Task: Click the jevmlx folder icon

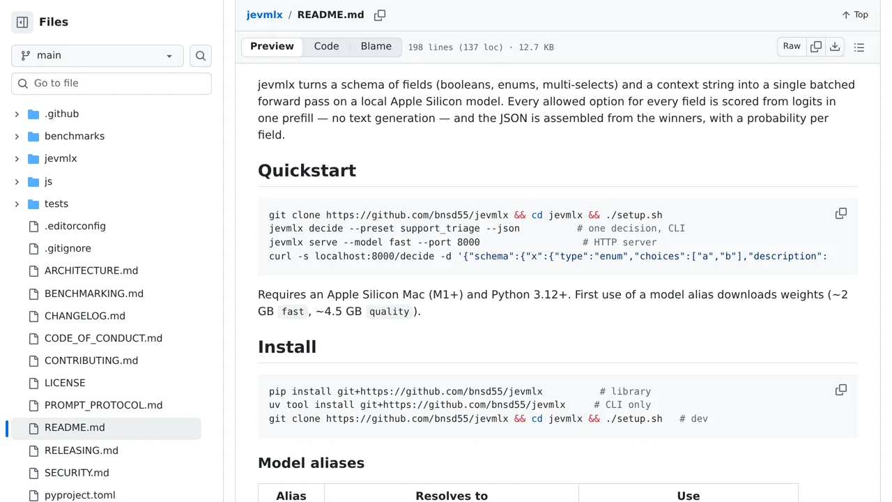Action: pyautogui.click(x=33, y=158)
